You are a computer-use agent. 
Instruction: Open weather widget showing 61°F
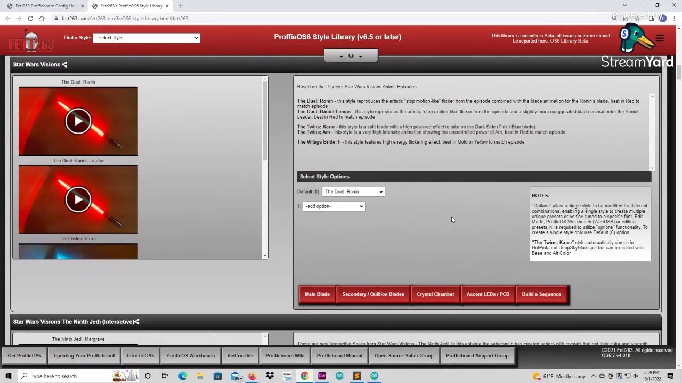558,376
